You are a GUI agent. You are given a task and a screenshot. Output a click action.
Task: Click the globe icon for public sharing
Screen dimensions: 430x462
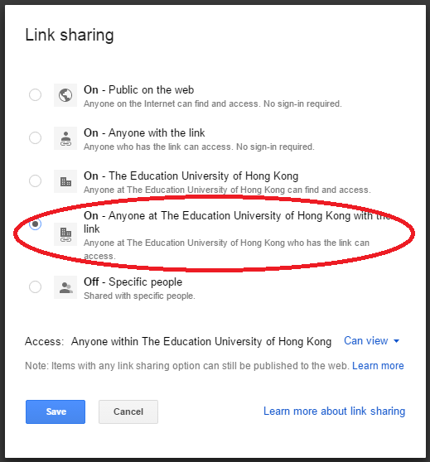point(65,95)
